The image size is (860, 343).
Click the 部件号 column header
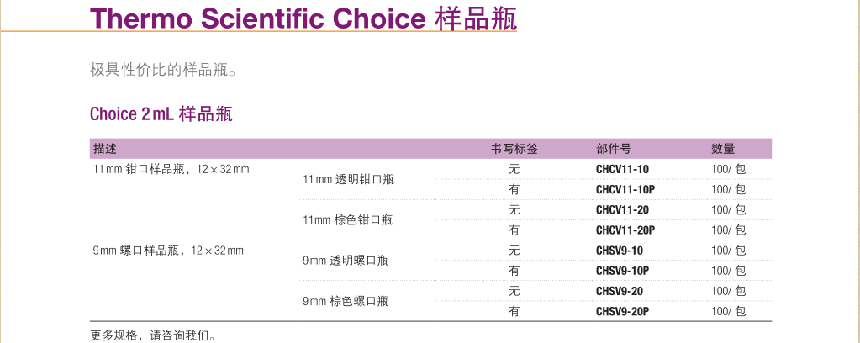[613, 149]
